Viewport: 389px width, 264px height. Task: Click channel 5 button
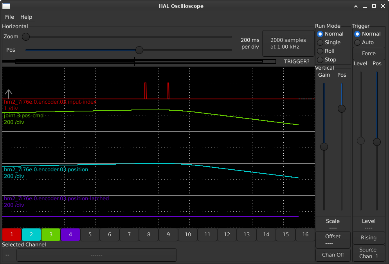(90, 235)
